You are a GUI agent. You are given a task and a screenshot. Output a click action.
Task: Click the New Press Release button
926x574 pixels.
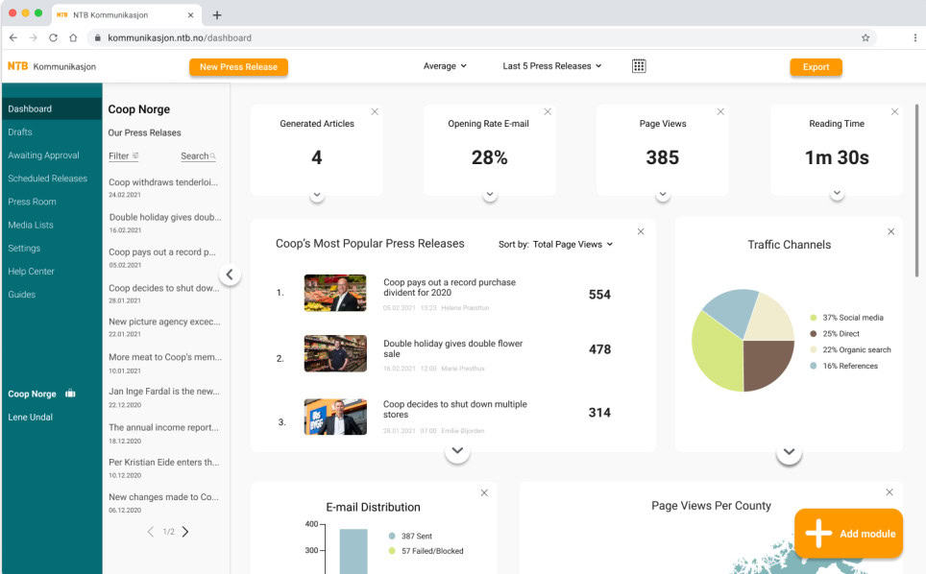(x=238, y=66)
